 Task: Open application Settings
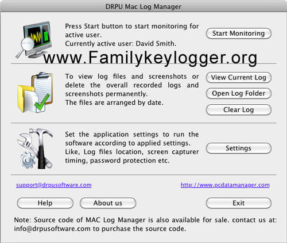coord(239,148)
